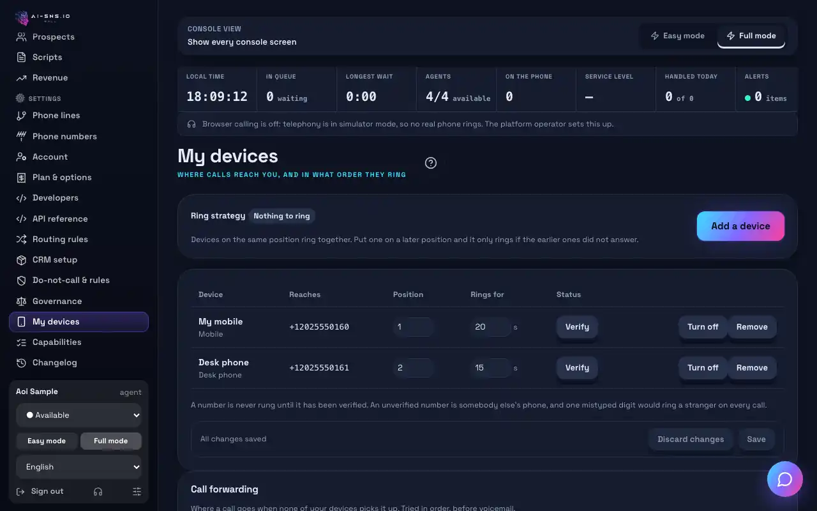
Task: Open Do-not-call & rules
Action: click(79, 280)
